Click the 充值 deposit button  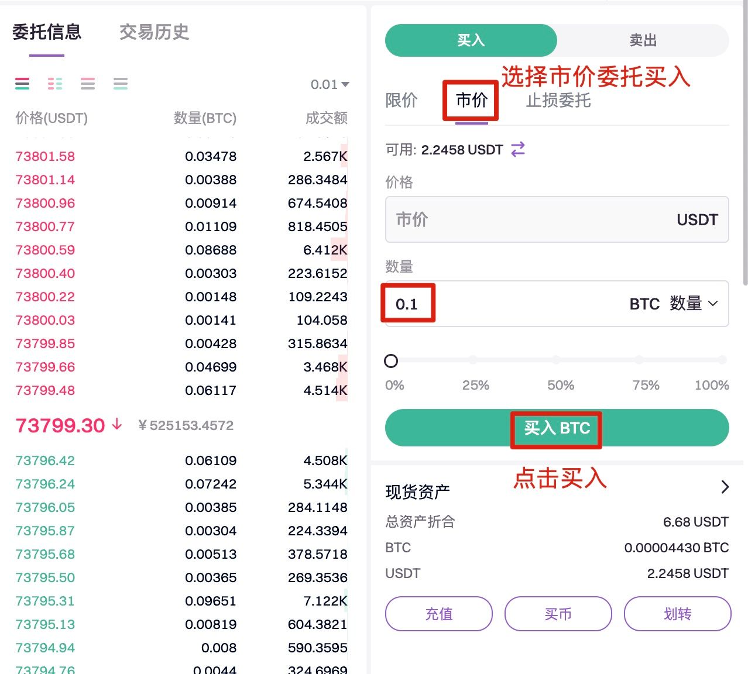tap(438, 614)
